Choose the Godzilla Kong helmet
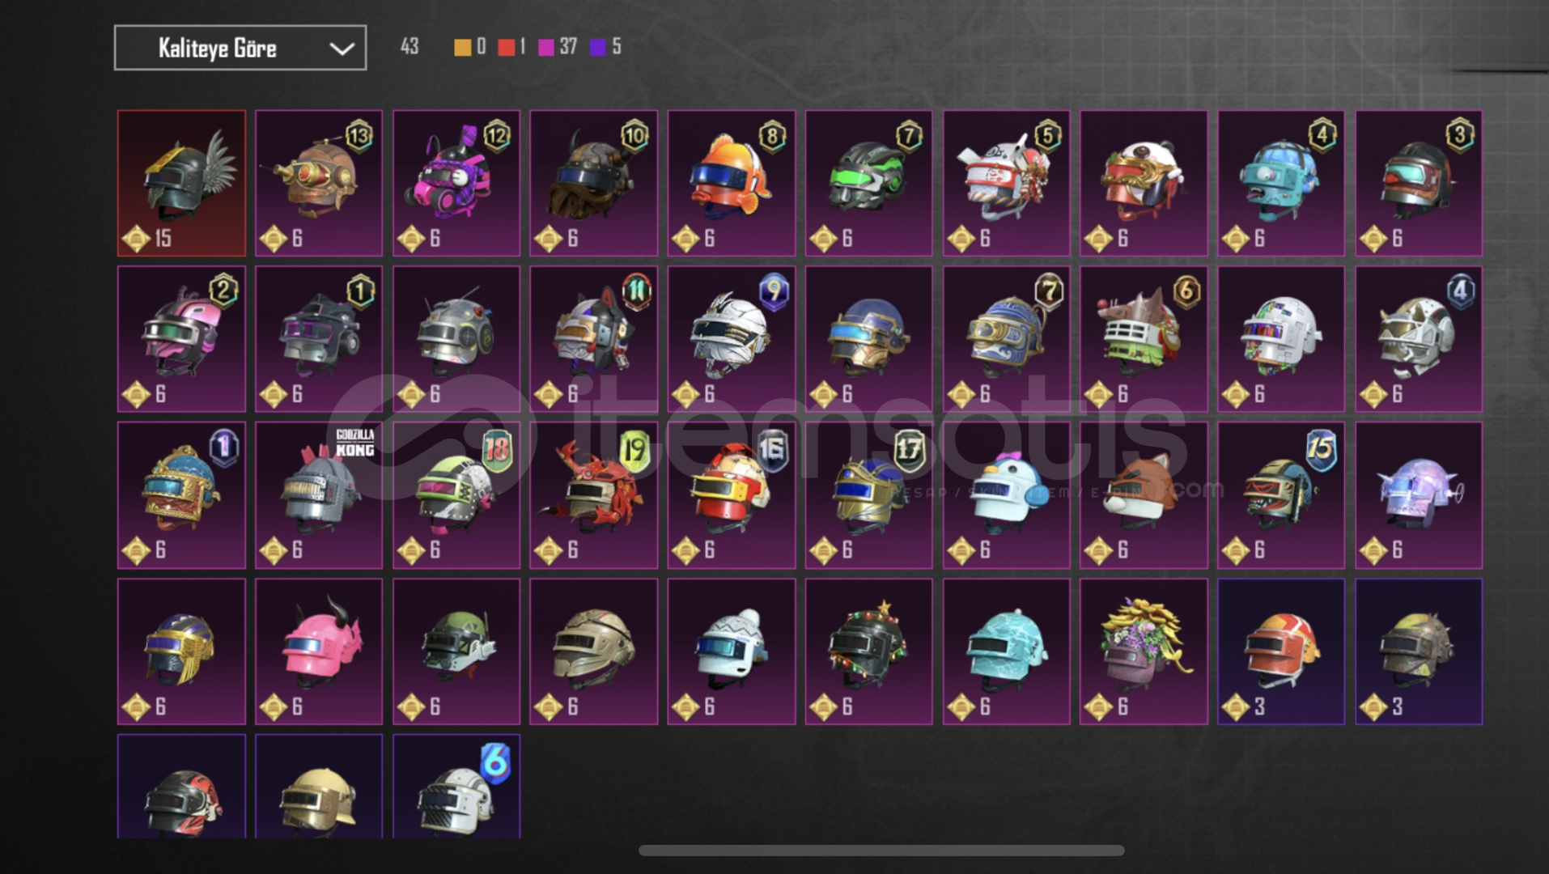 pos(319,495)
